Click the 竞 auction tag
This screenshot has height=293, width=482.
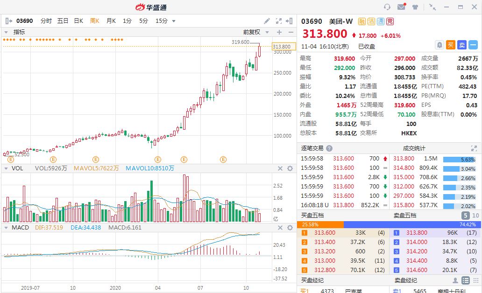click(x=390, y=21)
